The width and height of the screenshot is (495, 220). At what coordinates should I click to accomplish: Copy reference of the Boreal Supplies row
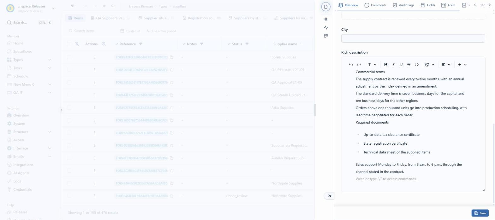point(171,57)
